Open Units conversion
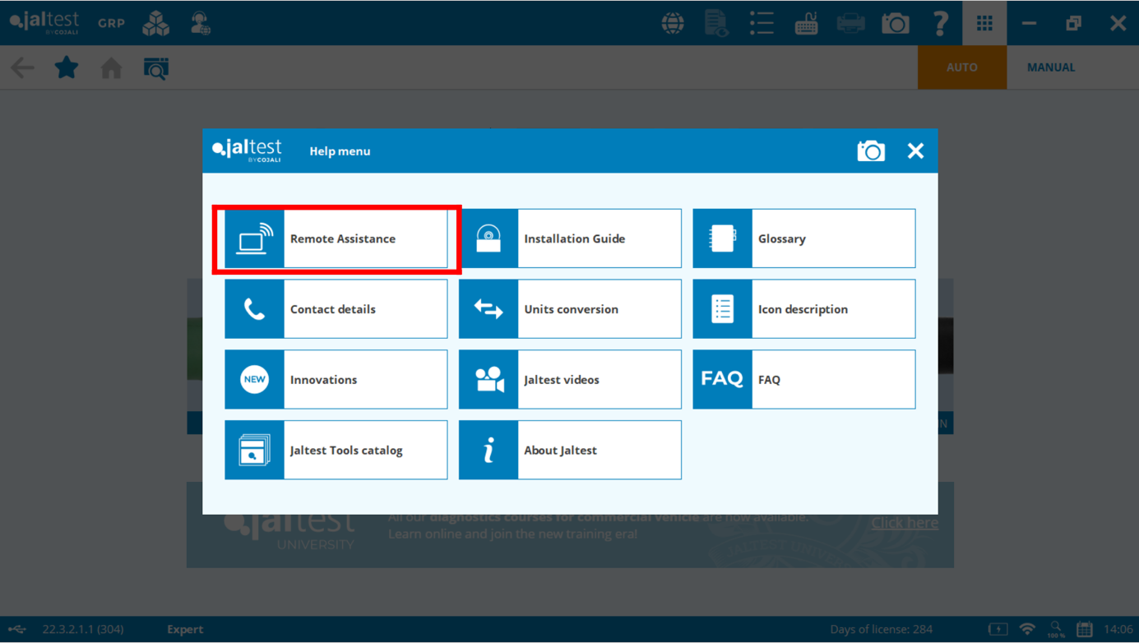 [x=570, y=309]
